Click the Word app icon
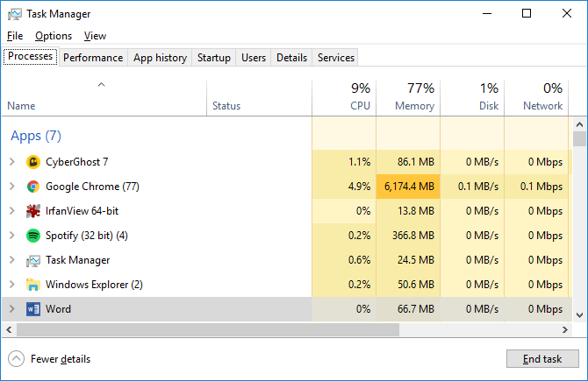 click(33, 309)
